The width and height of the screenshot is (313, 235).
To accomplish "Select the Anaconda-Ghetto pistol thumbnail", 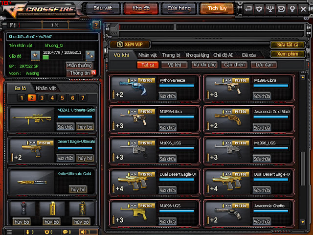I will (x=227, y=213).
